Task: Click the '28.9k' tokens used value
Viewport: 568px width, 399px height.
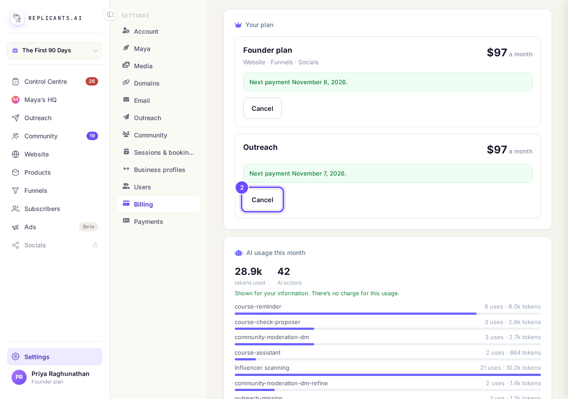Action: (248, 271)
